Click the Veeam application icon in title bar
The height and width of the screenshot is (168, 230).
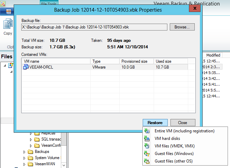tap(3, 3)
